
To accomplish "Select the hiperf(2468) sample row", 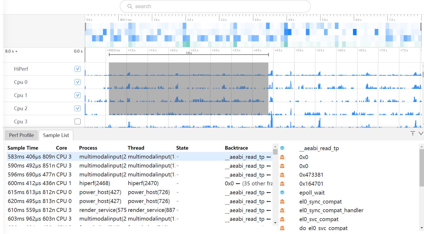I will 95,183.
